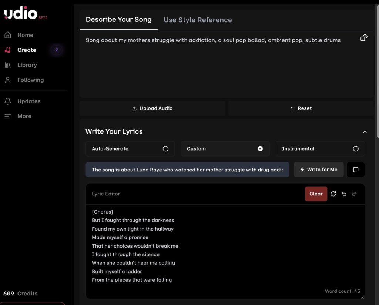Switch to the Use Style Reference tab
379x305 pixels.
(198, 20)
